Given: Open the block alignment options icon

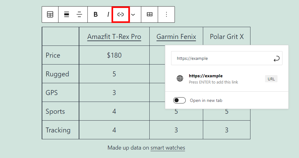Looking at the screenshot, I should 67,14.
